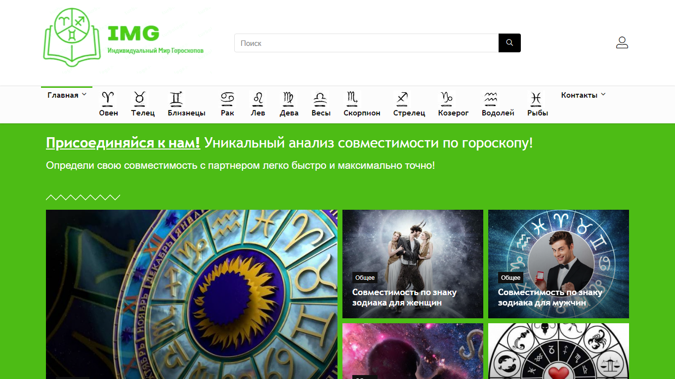Click the Cancer symbol above Рак
The height and width of the screenshot is (379, 675).
227,99
